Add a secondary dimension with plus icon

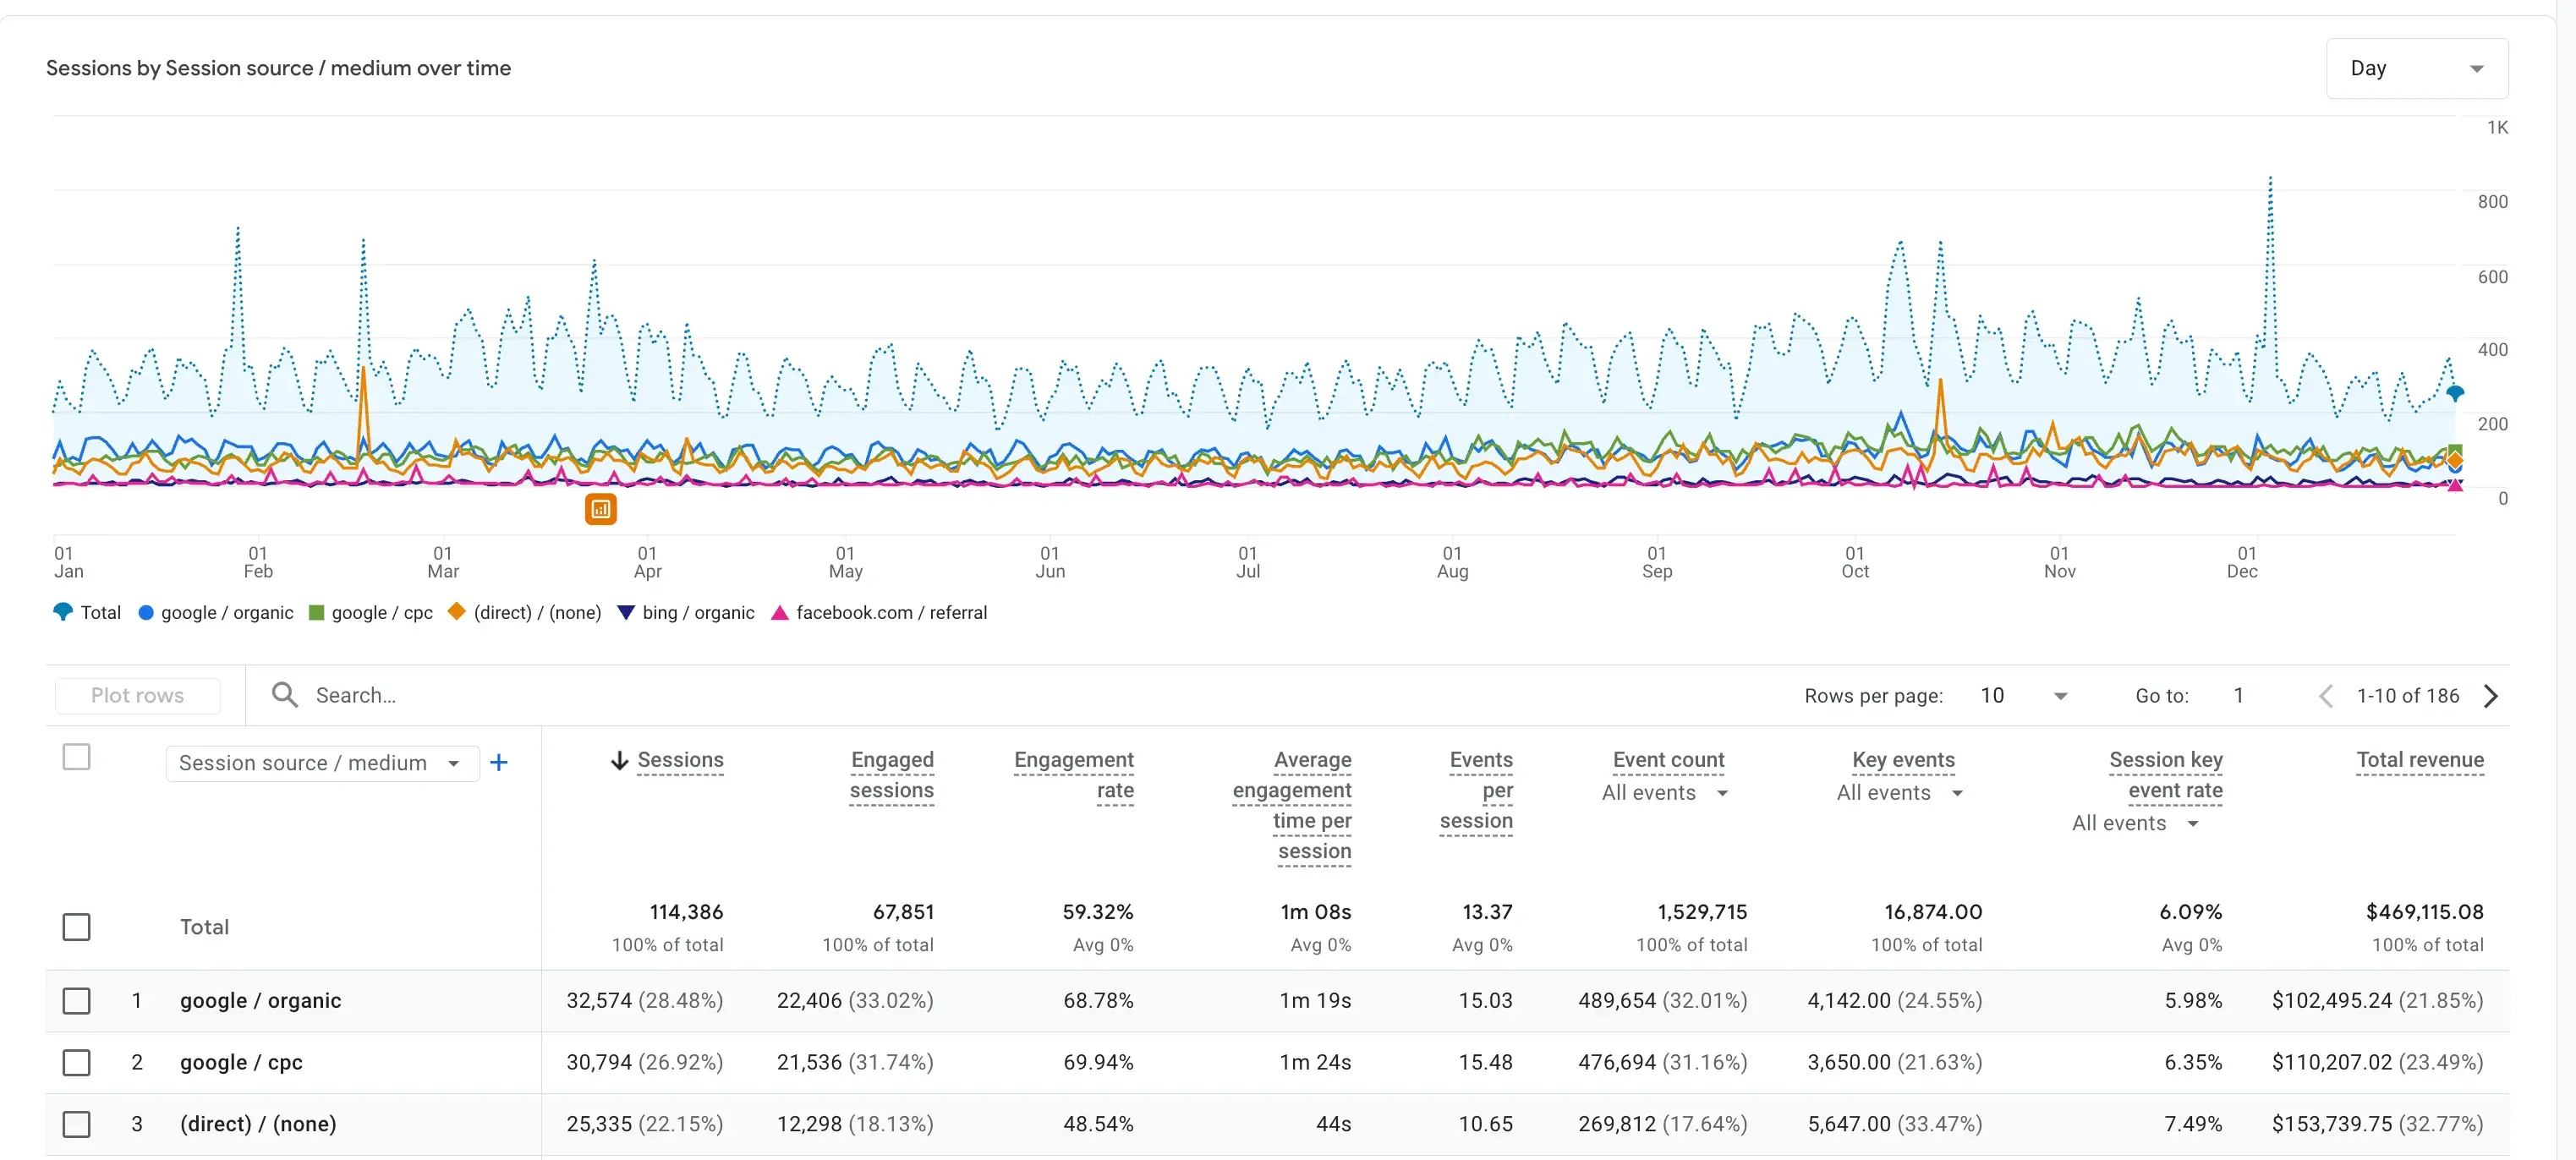pyautogui.click(x=499, y=763)
